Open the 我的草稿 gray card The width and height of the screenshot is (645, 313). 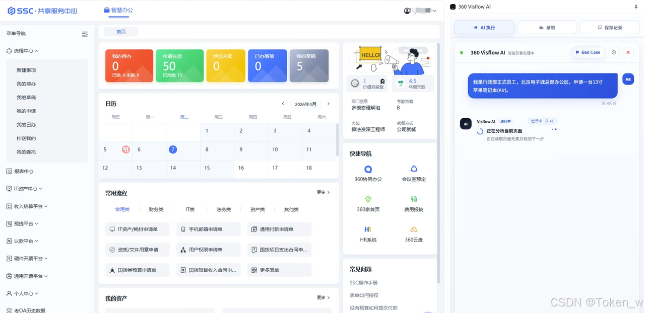(309, 65)
